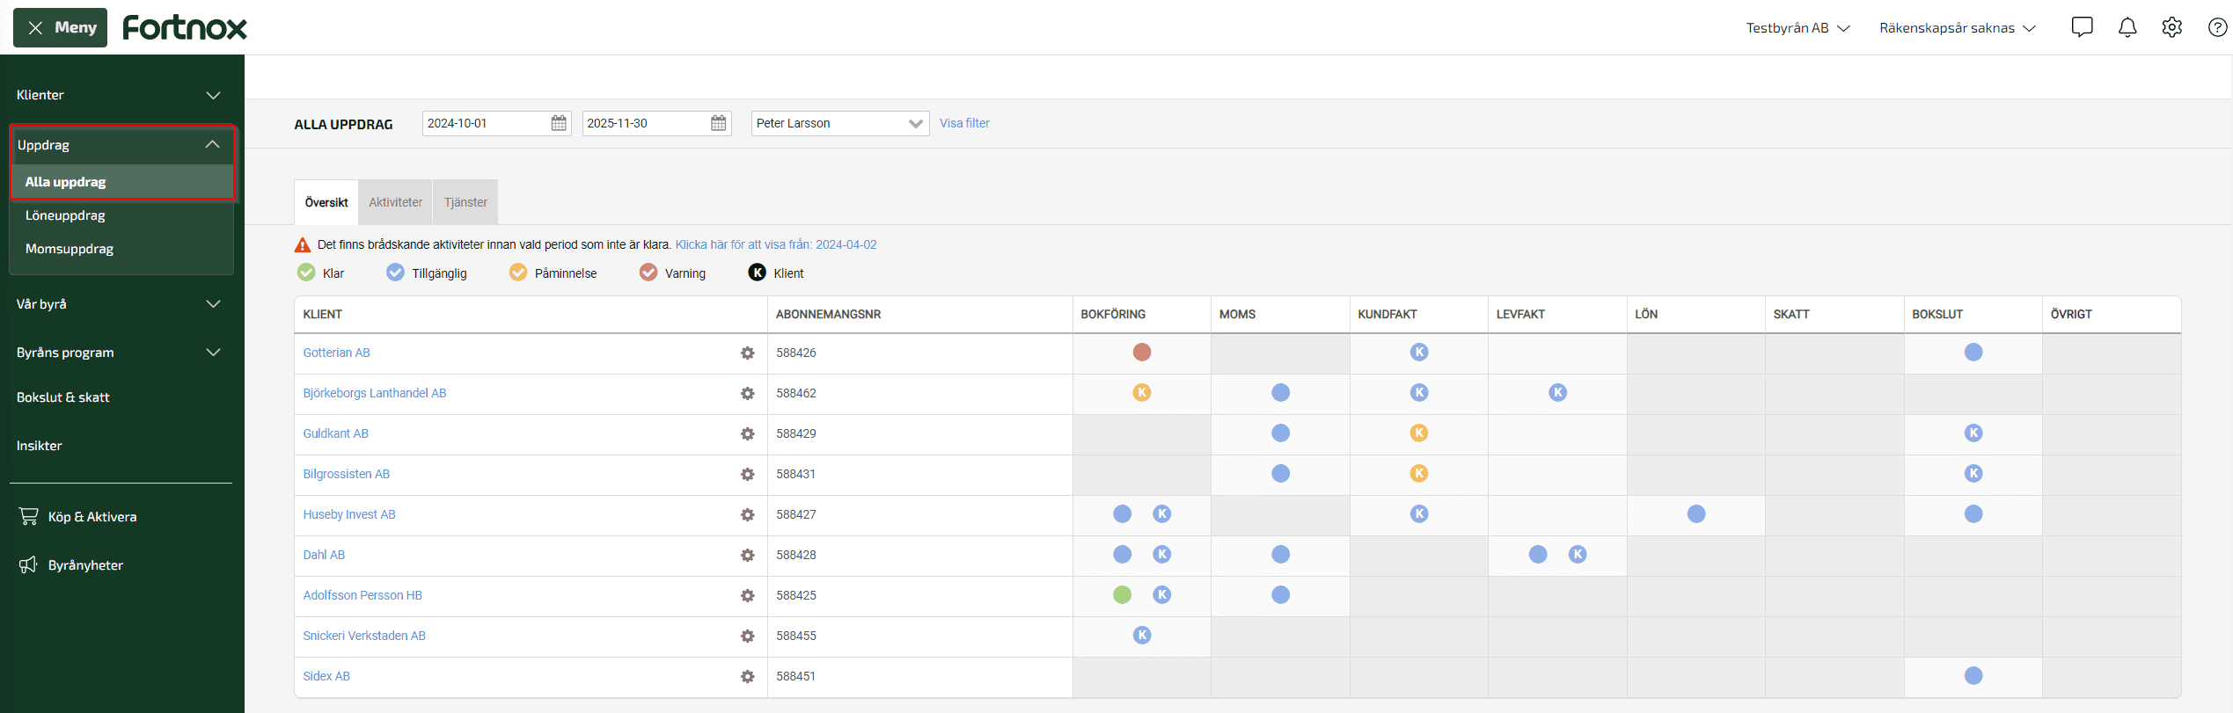Open start date calendar picker icon
The image size is (2233, 713).
559,123
